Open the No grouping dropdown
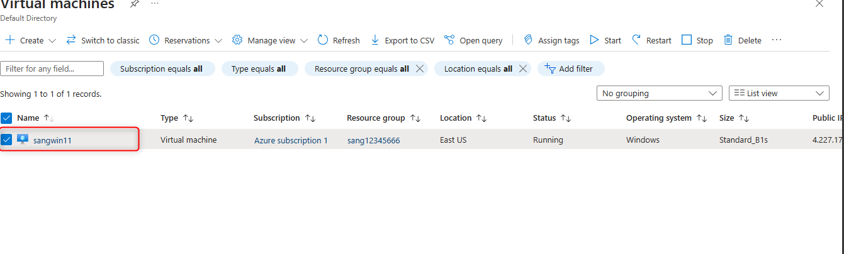Screen dimensions: 844x254 (659, 93)
